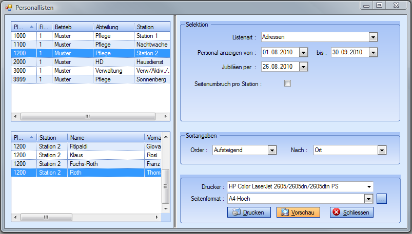Click the printer icon on Drucken button
412x234 pixels.
click(236, 212)
